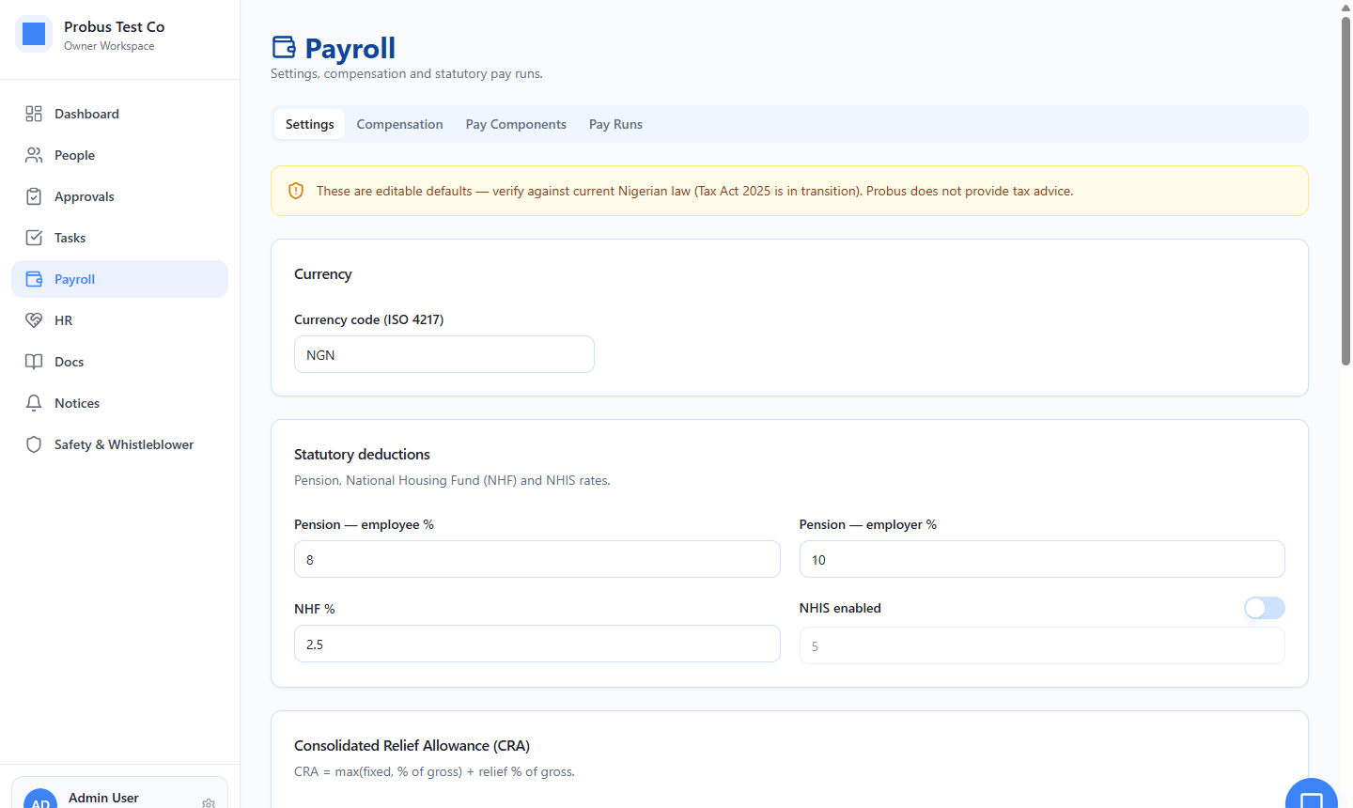The width and height of the screenshot is (1353, 808).
Task: Click the Admin User name at bottom
Action: point(103,798)
